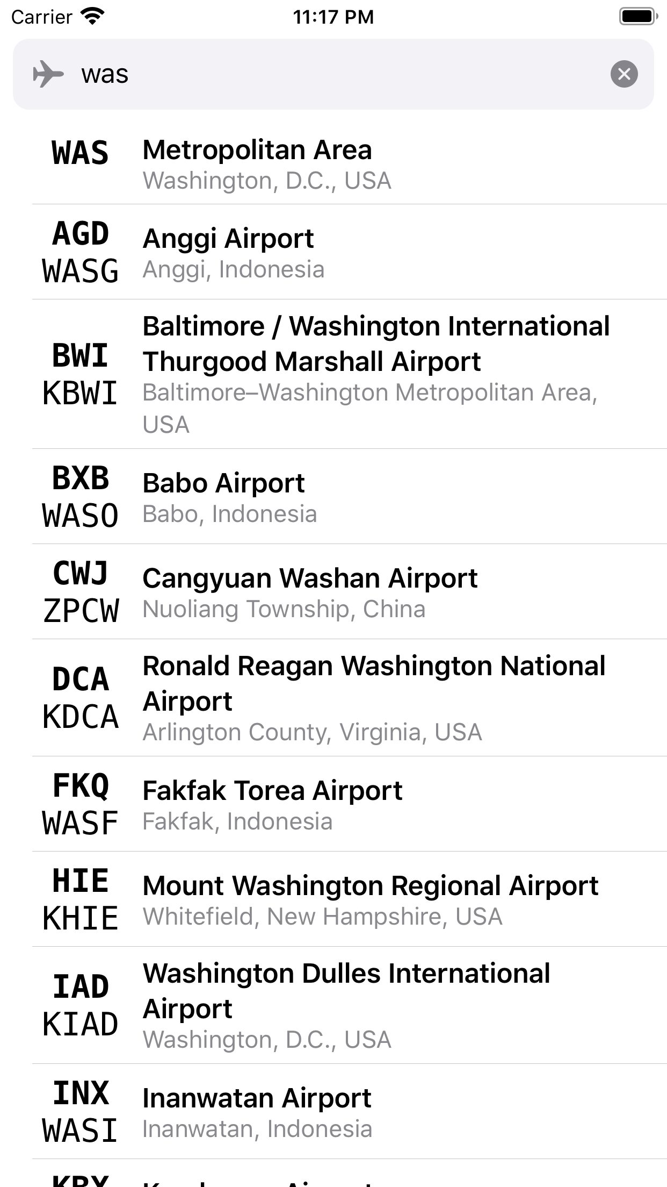
Task: Tap the BWI airport code
Action: coord(81,355)
